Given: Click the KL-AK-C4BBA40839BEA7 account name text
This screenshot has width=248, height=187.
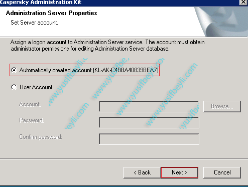Looking at the screenshot, I should [x=126, y=70].
